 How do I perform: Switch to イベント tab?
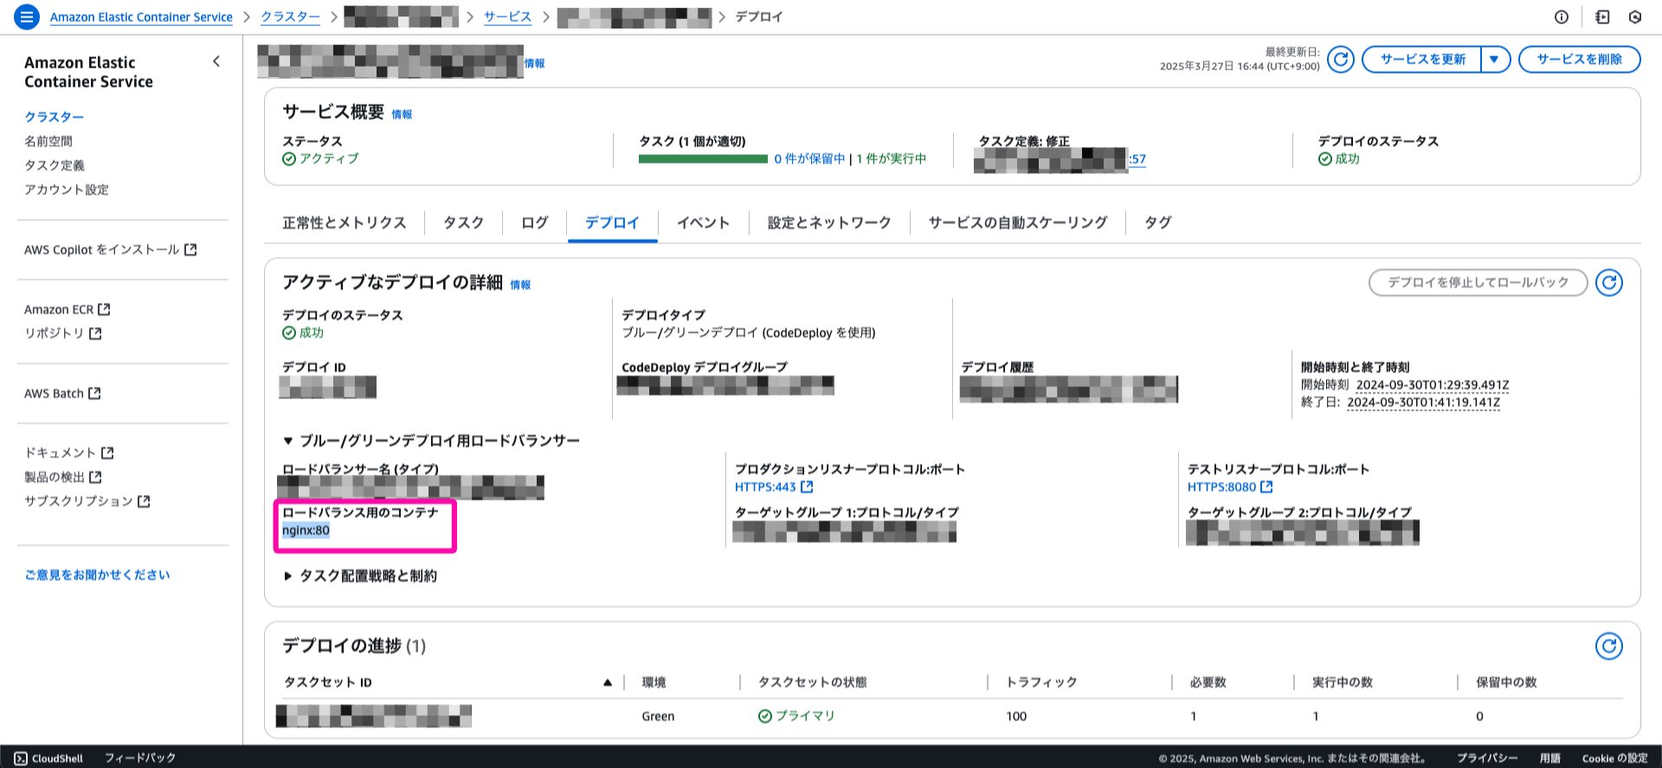coord(703,223)
